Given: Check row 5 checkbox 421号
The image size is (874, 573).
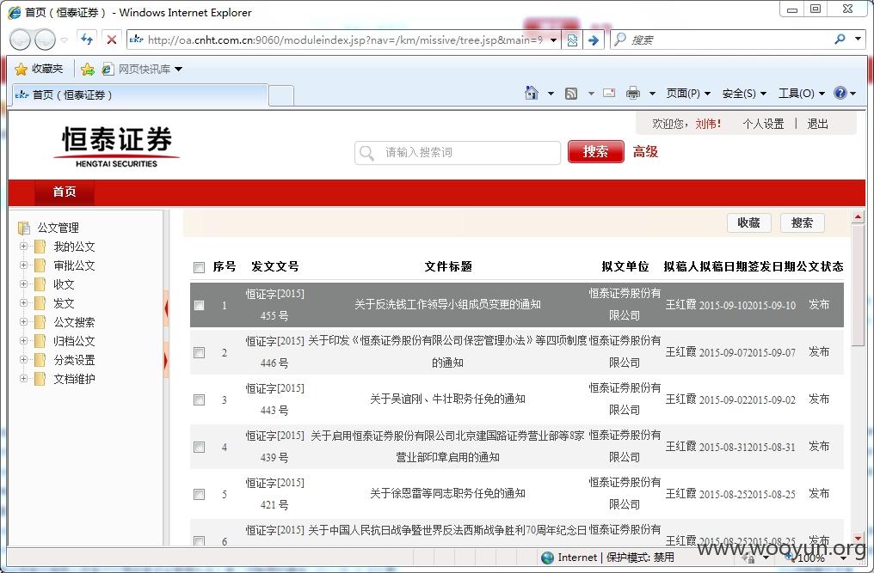Looking at the screenshot, I should (x=199, y=495).
